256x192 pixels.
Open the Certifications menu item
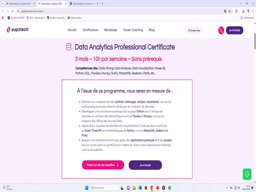point(90,30)
